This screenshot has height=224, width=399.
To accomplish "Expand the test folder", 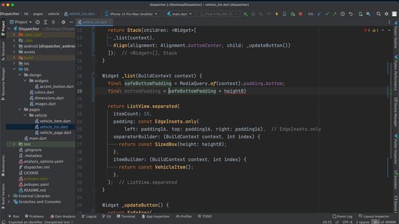I will pos(14,144).
